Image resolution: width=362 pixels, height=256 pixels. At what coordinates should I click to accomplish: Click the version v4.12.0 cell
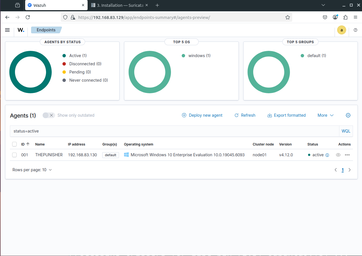tap(286, 155)
